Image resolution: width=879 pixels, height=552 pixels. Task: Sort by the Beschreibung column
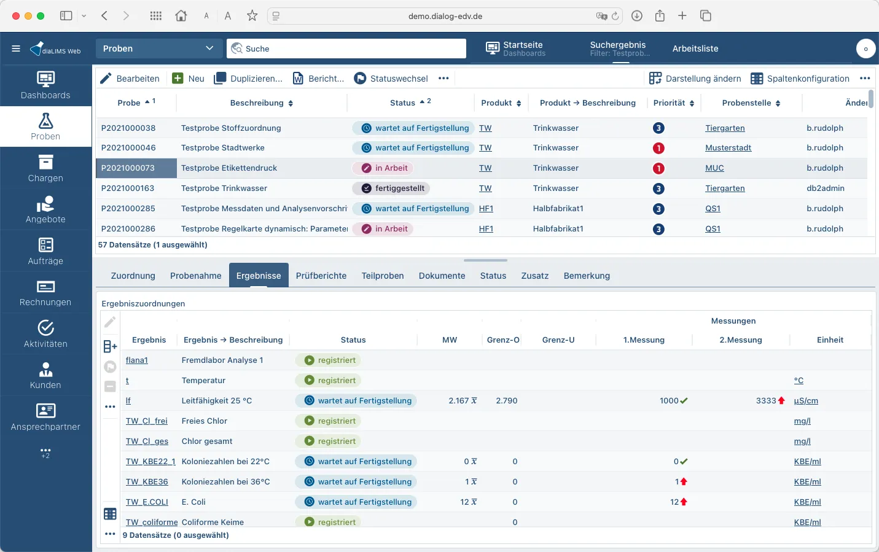coord(262,103)
